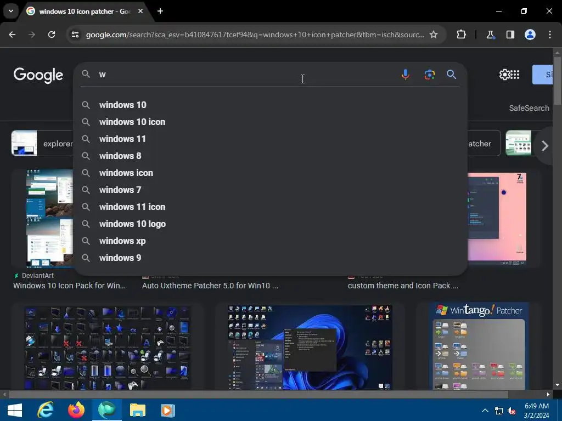Open Chrome's three-dot menu
Screen dimensions: 562x421
(550, 35)
